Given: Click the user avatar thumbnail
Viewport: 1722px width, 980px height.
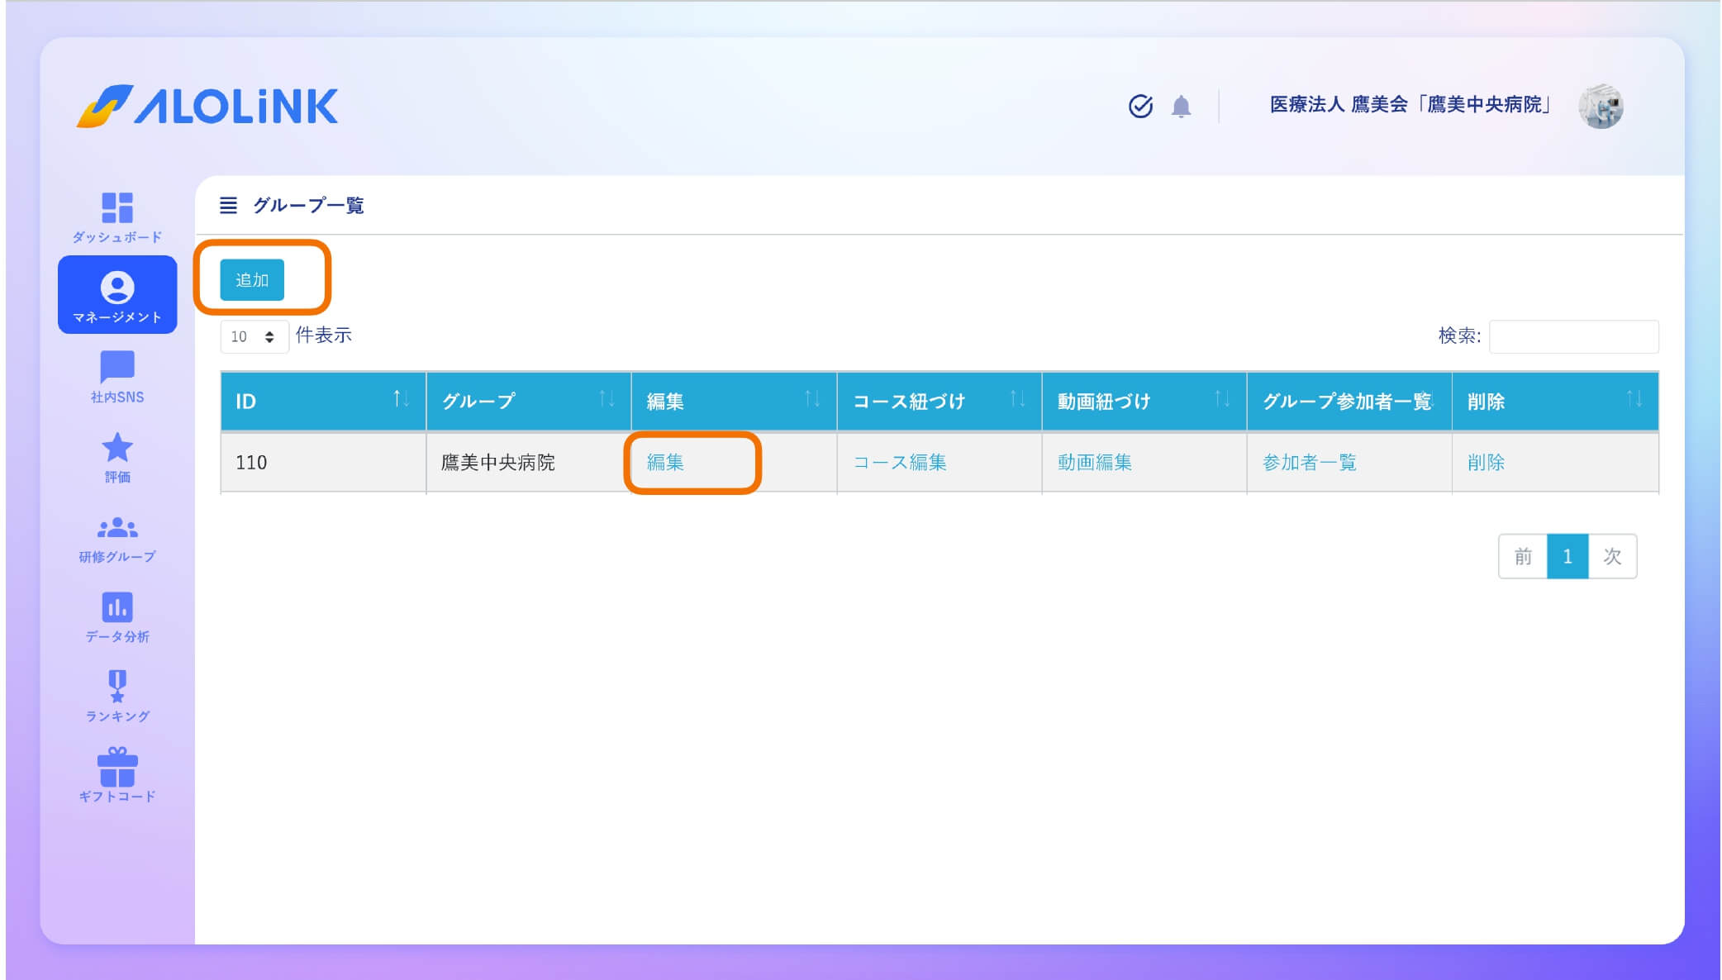Looking at the screenshot, I should (1600, 107).
